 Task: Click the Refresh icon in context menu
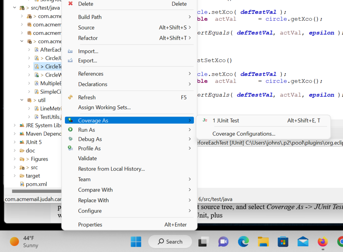[x=70, y=97]
